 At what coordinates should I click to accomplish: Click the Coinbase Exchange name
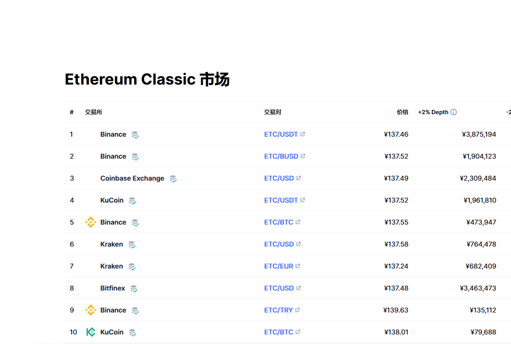132,178
